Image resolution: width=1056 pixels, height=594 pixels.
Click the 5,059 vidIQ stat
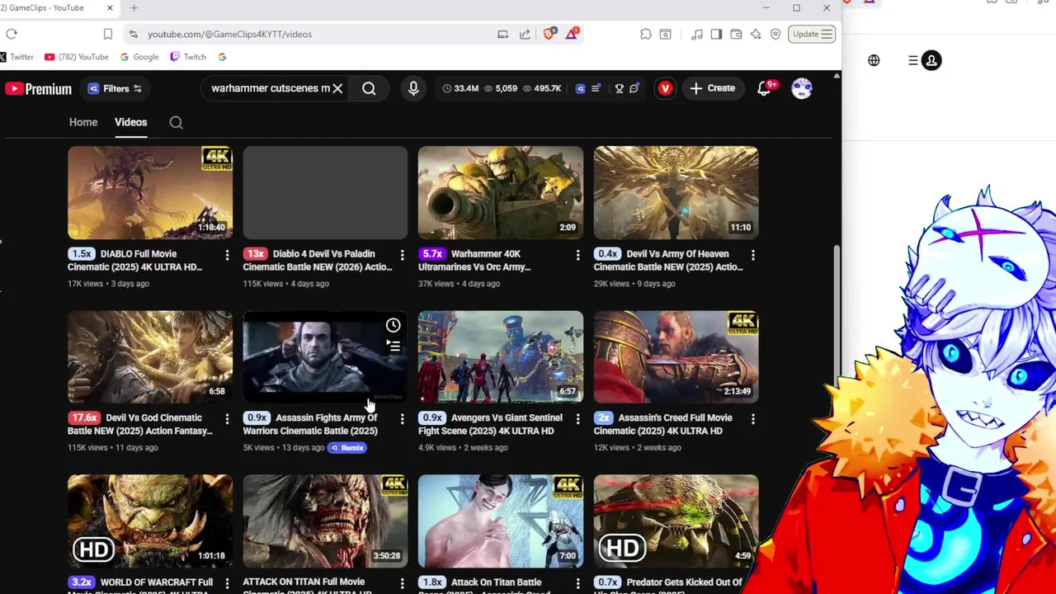click(501, 88)
